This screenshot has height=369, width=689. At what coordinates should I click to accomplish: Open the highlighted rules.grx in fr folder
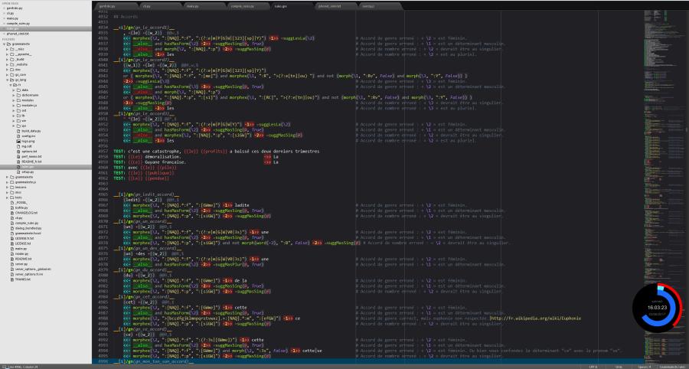click(x=46, y=166)
